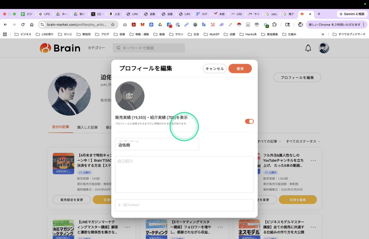Click into the 自己紹介 text area

coord(184,175)
